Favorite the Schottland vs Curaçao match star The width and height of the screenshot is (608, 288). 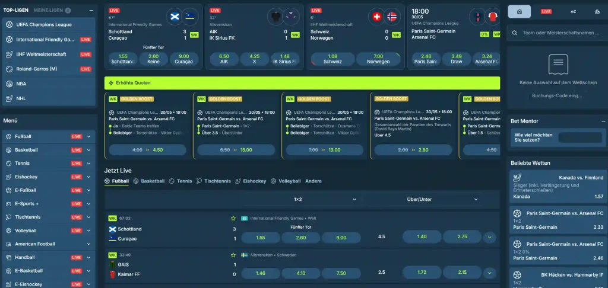point(233,218)
